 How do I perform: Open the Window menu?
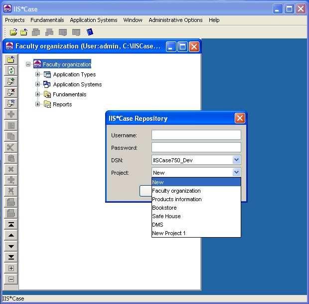133,20
